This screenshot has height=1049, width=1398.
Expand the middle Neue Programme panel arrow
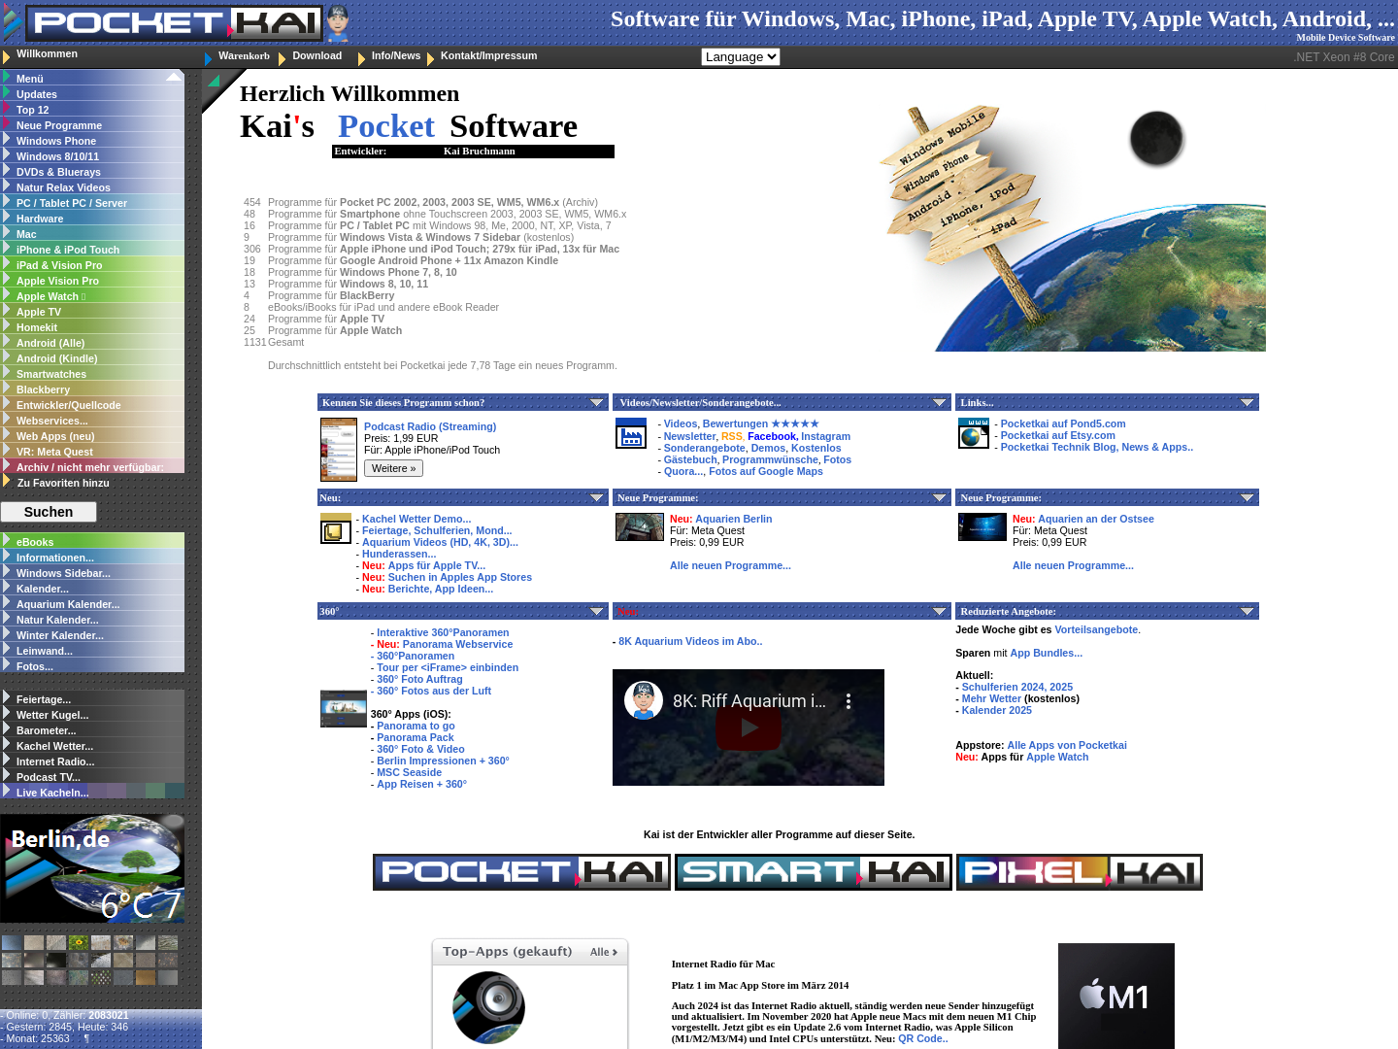pos(940,497)
